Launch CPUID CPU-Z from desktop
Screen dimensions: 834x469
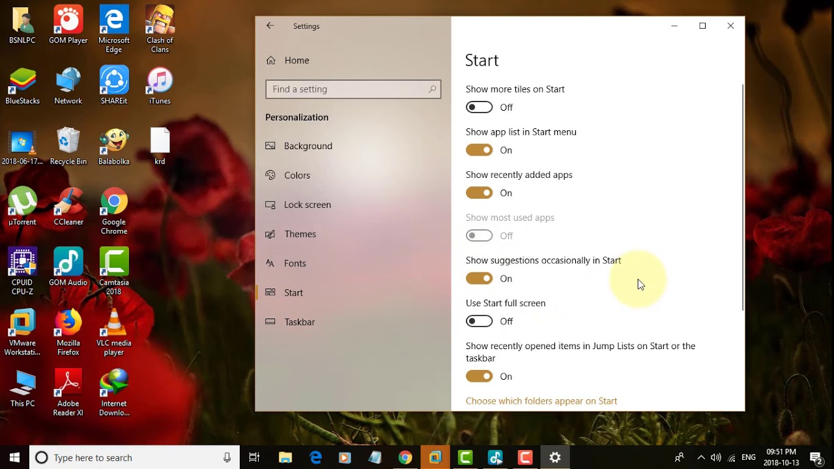(x=22, y=272)
